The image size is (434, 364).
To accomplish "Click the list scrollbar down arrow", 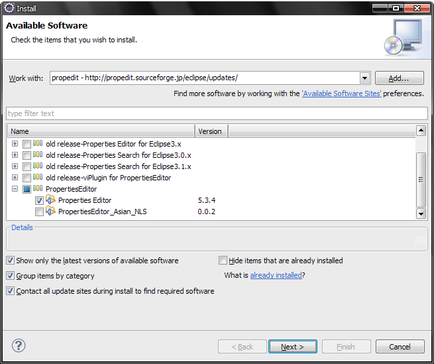I will coord(421,213).
